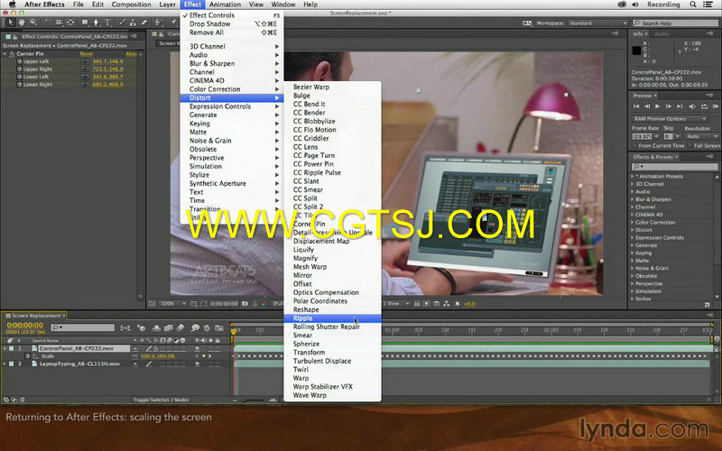
Task: Toggle Upper Right property stopwatch
Action: tap(19, 69)
